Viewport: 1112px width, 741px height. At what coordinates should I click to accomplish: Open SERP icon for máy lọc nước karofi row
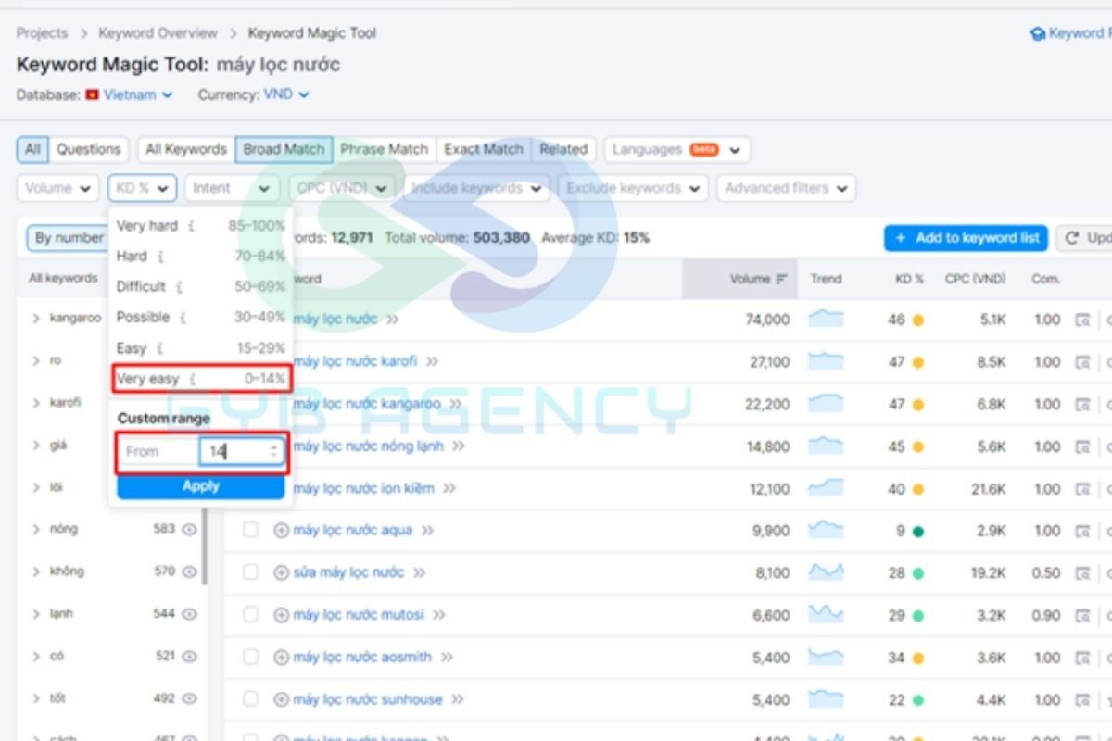(1082, 362)
